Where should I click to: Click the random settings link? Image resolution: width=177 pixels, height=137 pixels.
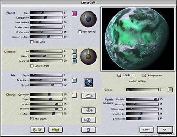tap(138, 81)
